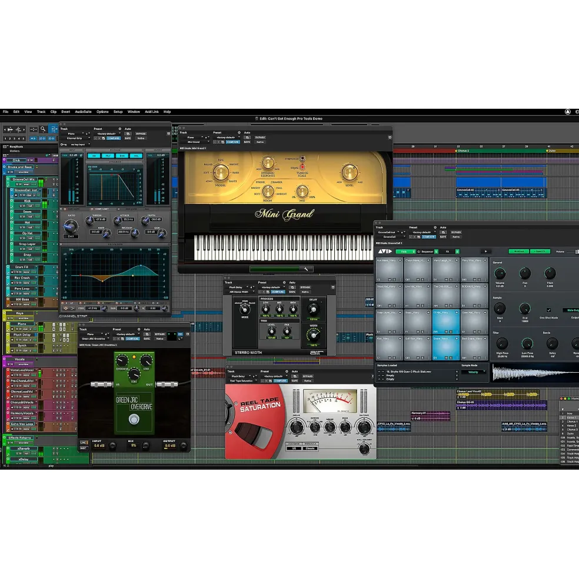Screen dimensions: 579x579
Task: Click Mini Grand Dynamic Response knob
Action: pyautogui.click(x=268, y=163)
